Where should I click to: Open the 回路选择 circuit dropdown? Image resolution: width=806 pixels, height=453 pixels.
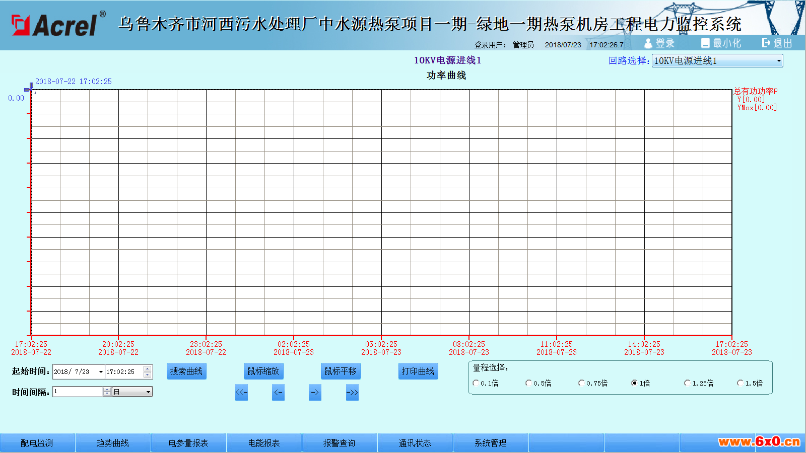(x=778, y=61)
